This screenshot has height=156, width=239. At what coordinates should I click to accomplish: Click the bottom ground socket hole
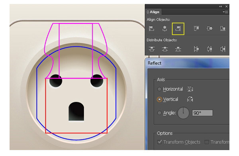click(76, 112)
